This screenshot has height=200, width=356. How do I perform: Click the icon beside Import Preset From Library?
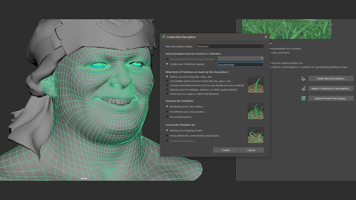click(303, 98)
